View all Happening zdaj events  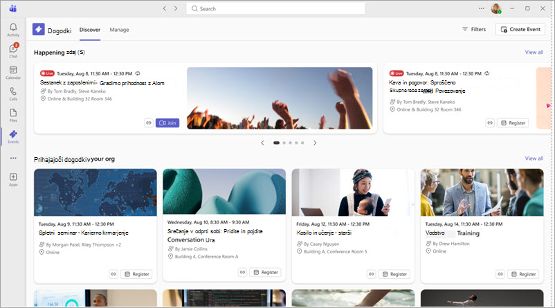point(534,52)
